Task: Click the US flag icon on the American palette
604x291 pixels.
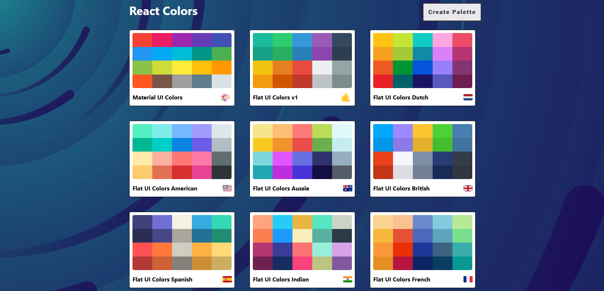Action: click(227, 188)
